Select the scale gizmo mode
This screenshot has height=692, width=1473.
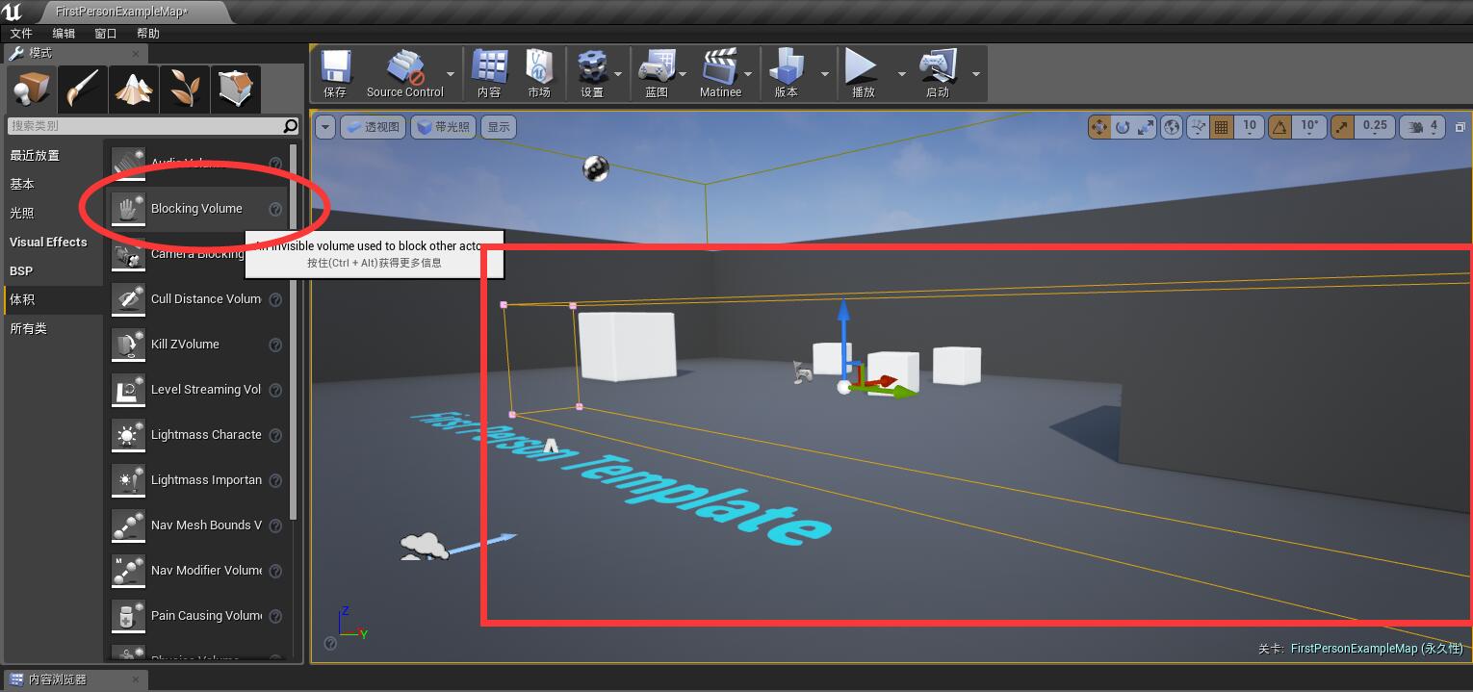[1145, 126]
